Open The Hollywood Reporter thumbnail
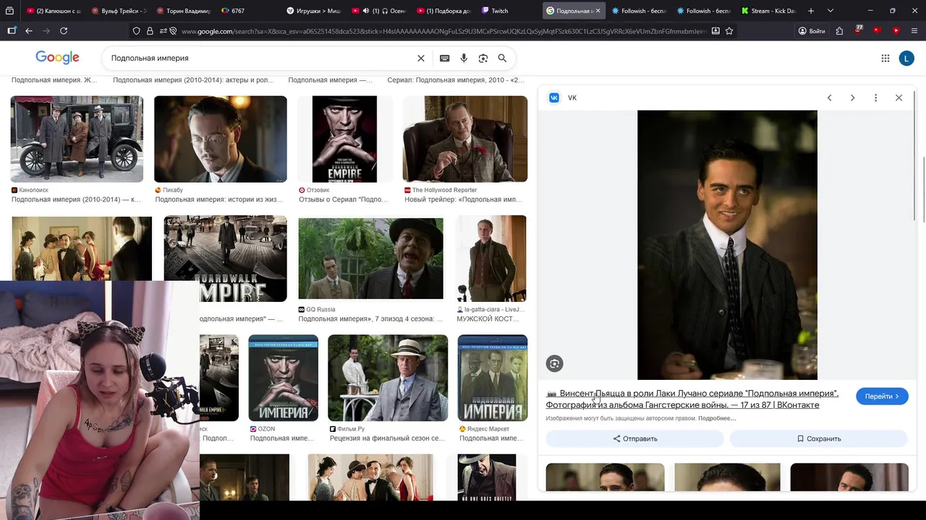This screenshot has height=520, width=926. click(465, 139)
